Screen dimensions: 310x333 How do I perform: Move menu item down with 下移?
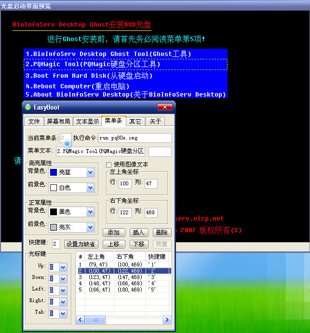[x=139, y=244]
